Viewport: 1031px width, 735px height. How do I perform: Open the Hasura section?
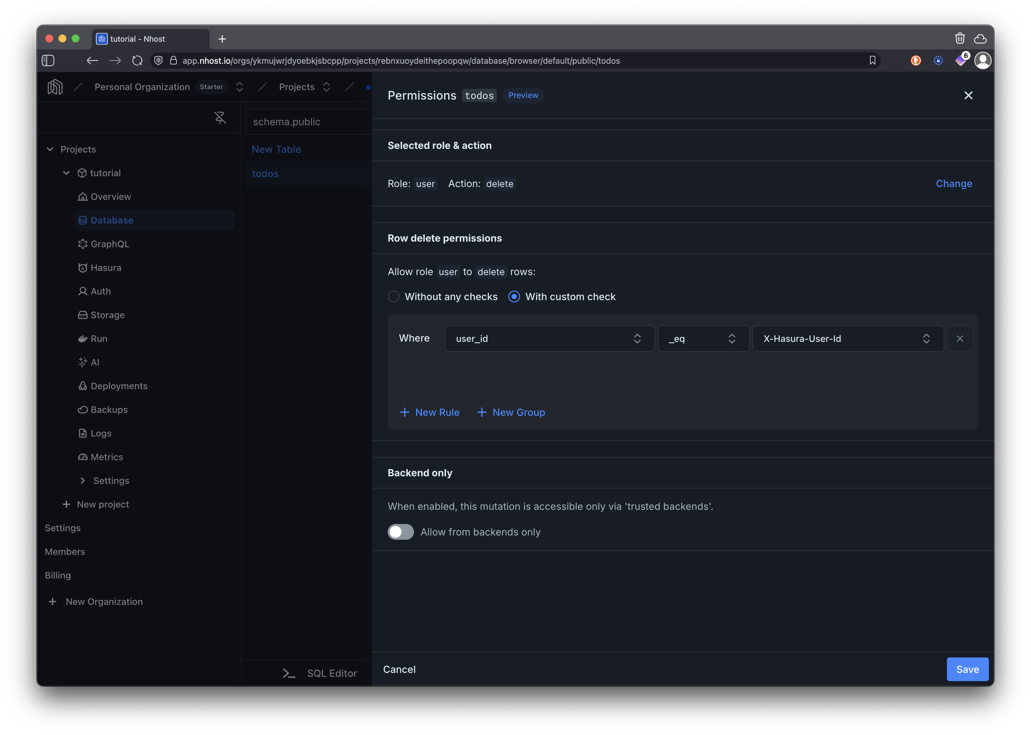click(105, 267)
